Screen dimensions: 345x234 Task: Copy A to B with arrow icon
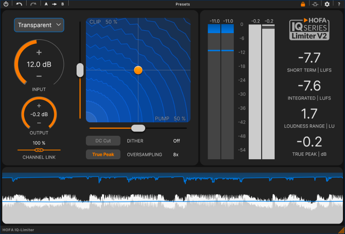[55, 4]
